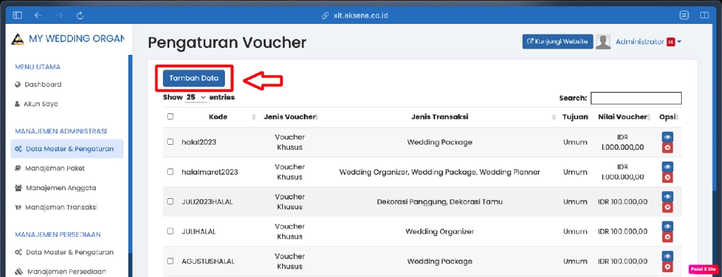722x277 pixels.
Task: View details of voucher JULI2023HALAL
Action: [x=667, y=196]
